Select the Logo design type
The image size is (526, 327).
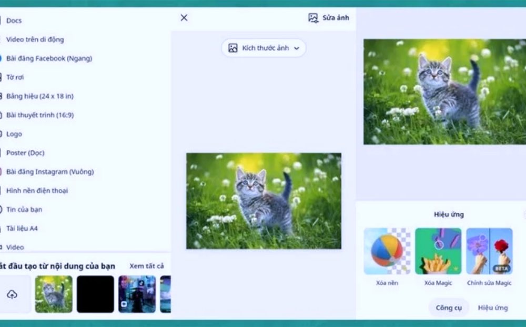(14, 134)
